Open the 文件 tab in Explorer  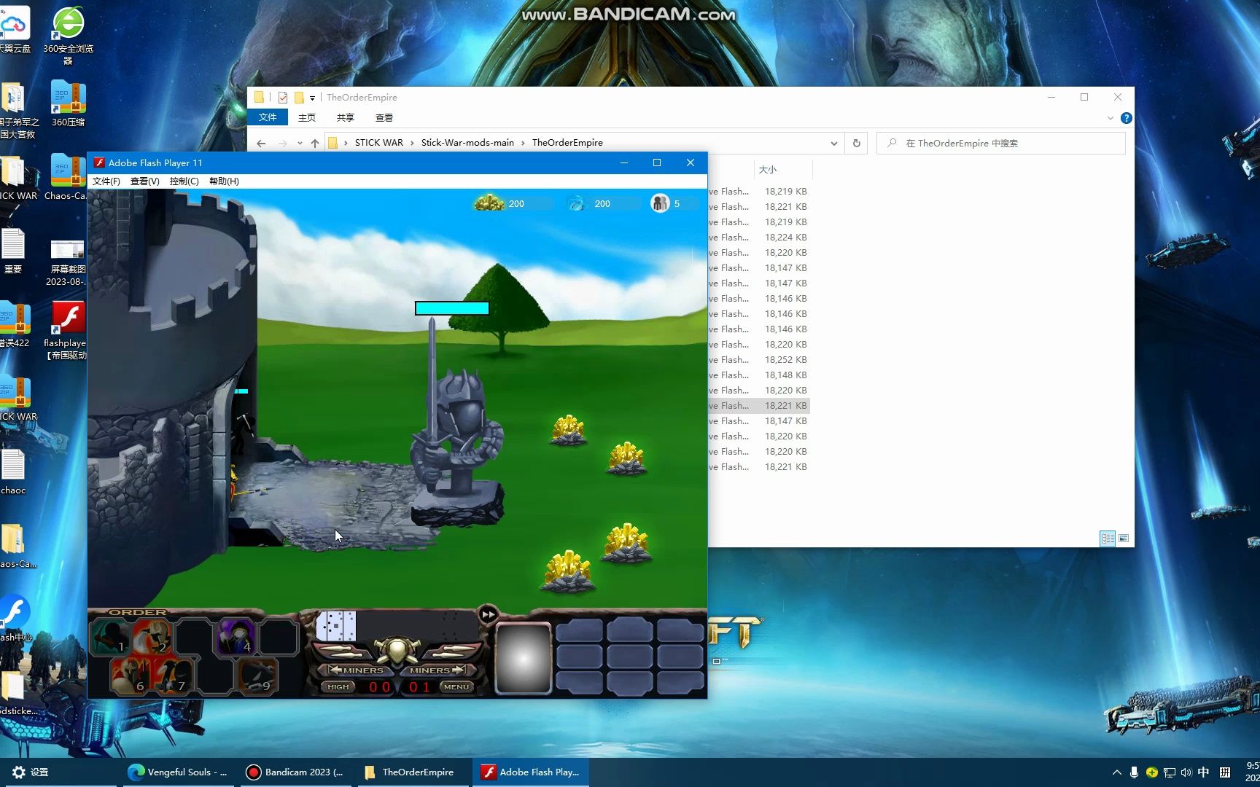268,117
